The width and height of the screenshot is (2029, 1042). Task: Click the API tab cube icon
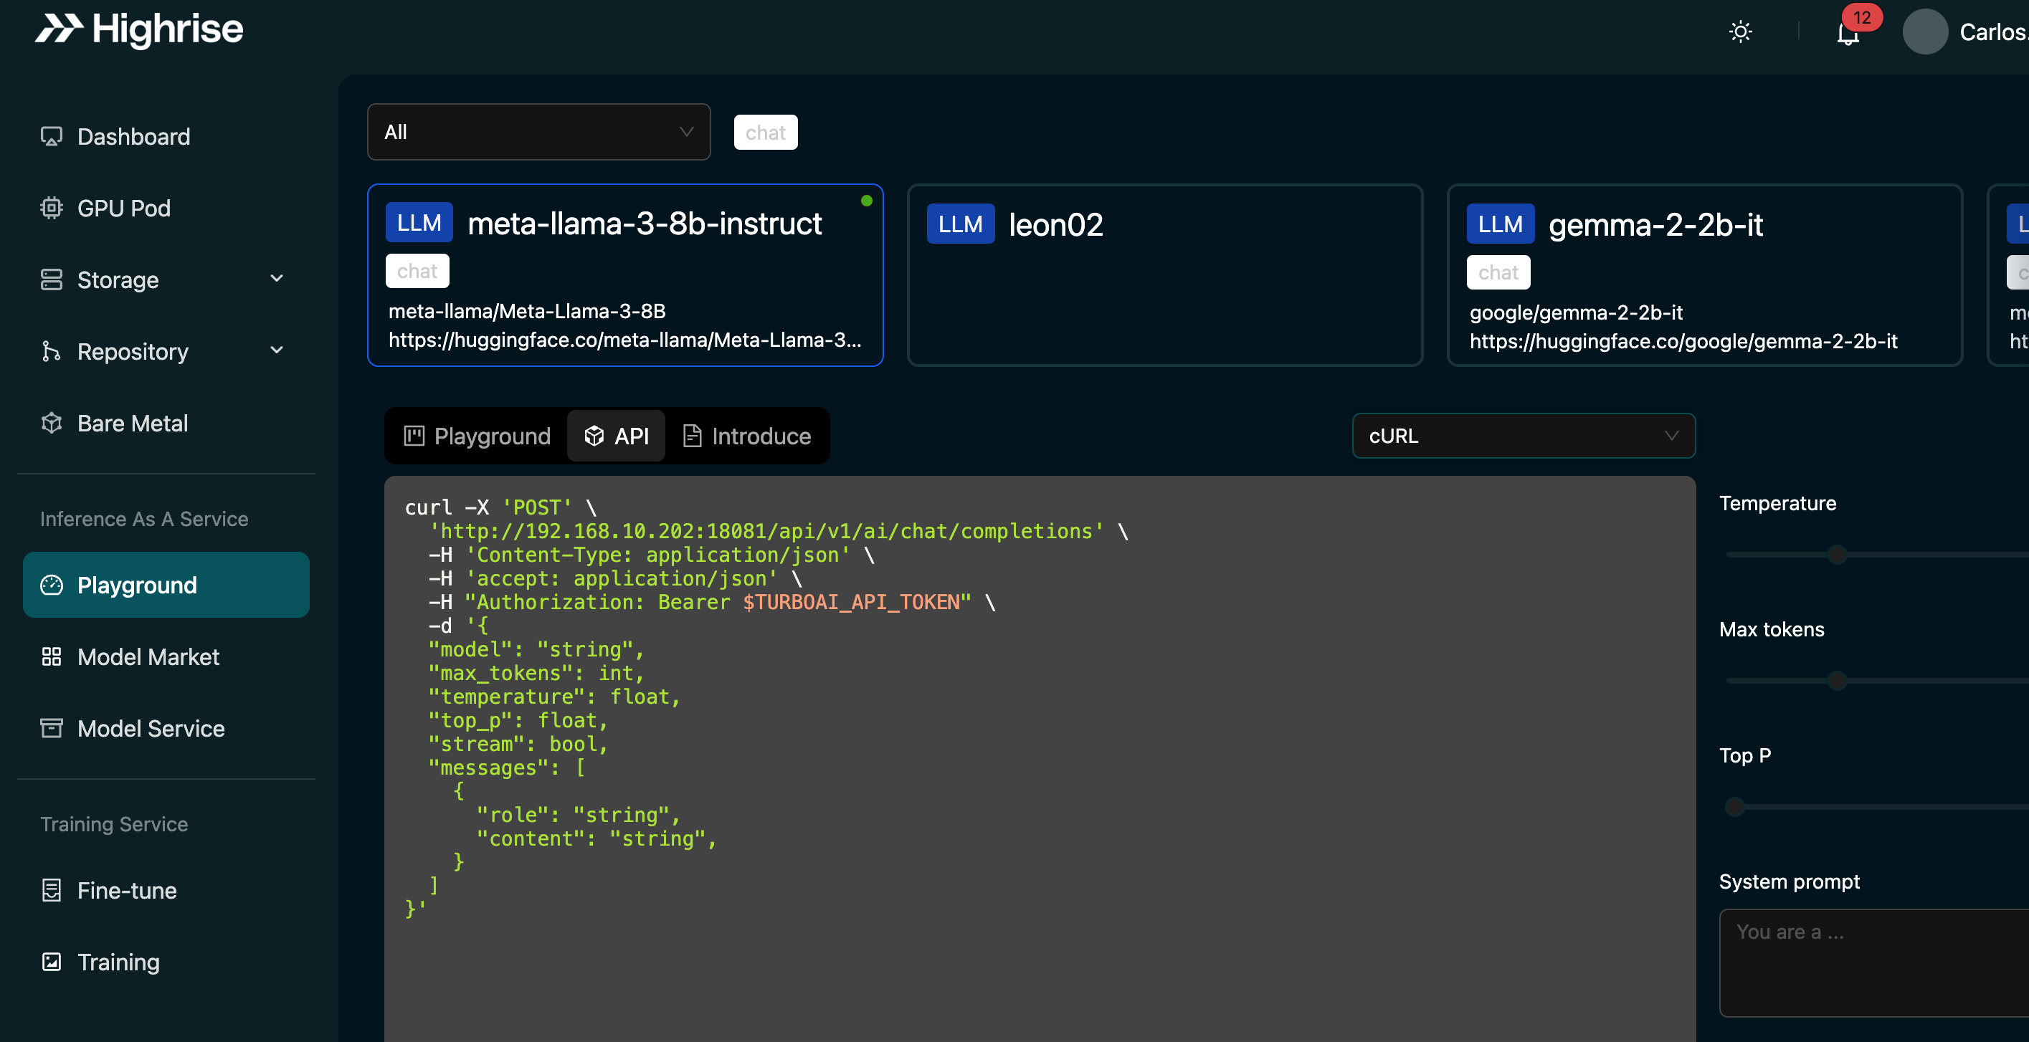click(594, 436)
